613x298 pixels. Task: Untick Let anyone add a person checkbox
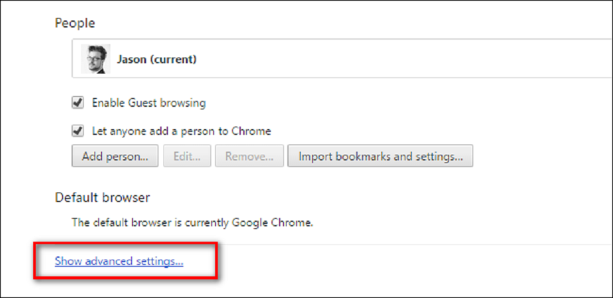click(79, 131)
